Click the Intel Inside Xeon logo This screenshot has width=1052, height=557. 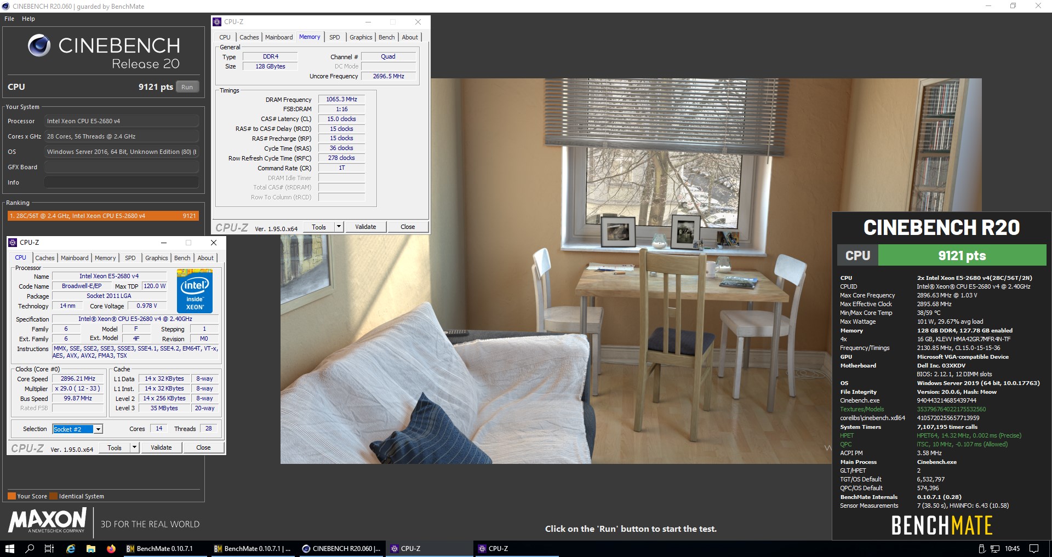pyautogui.click(x=195, y=291)
